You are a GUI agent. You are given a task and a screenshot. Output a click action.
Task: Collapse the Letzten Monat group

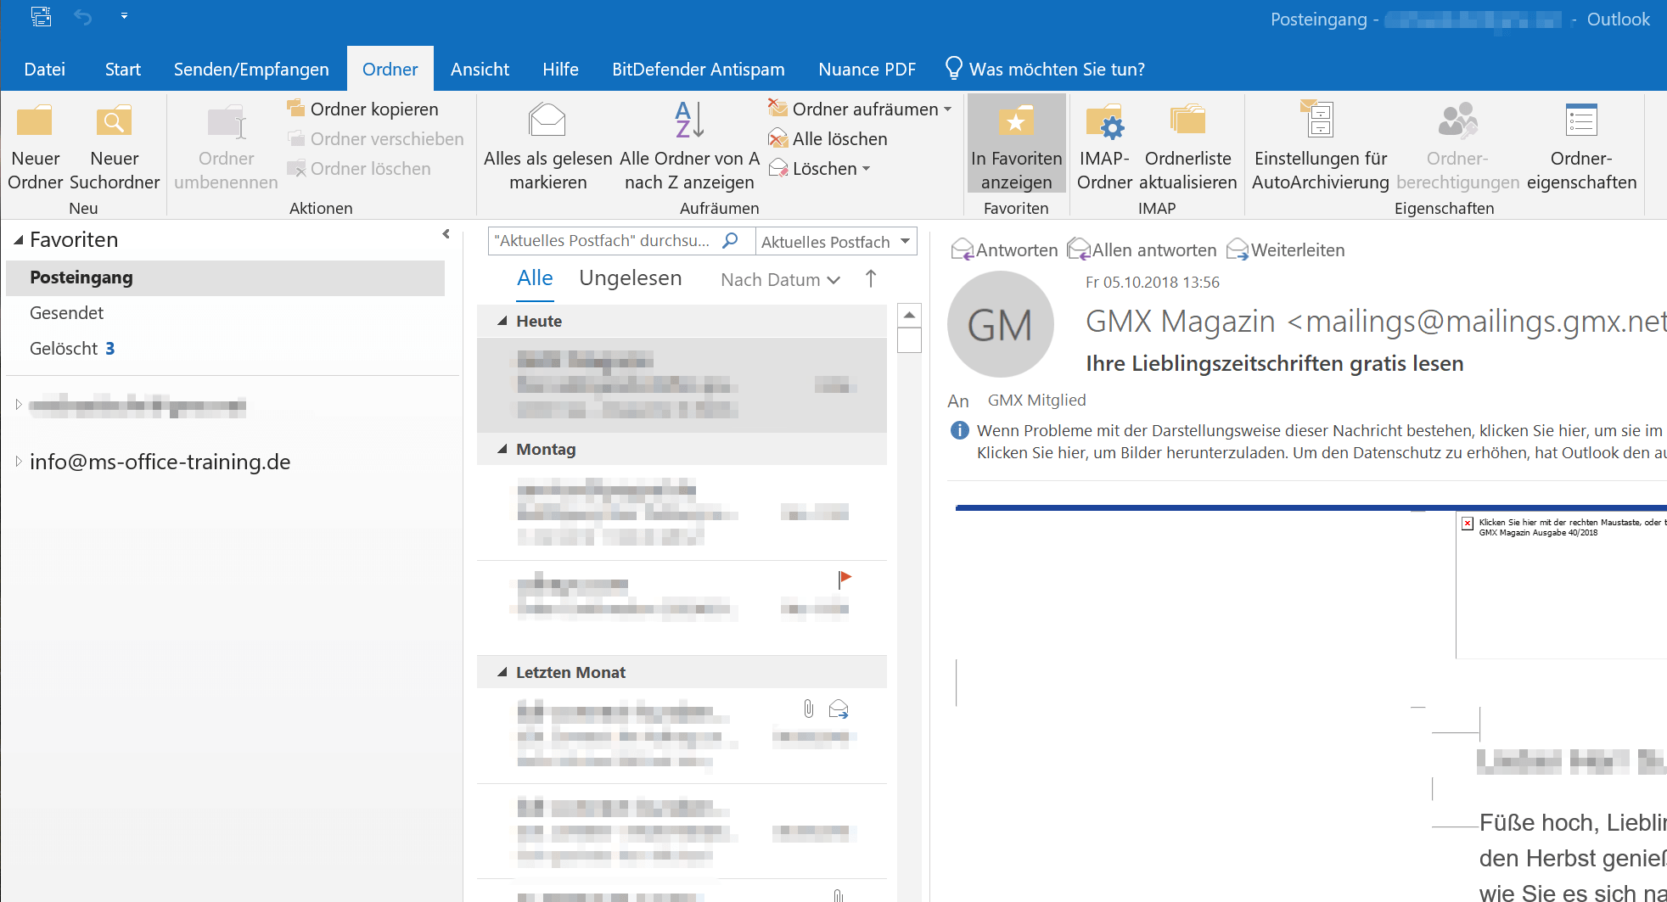tap(502, 672)
